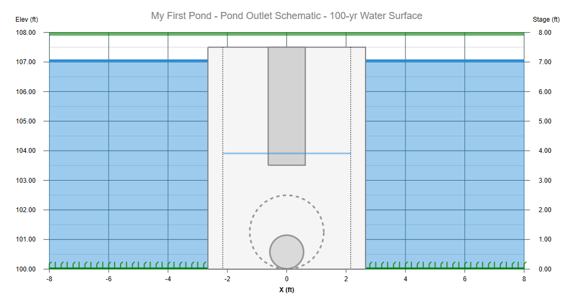Click the X (ft) axis title
This screenshot has height=303, width=562.
click(x=287, y=290)
